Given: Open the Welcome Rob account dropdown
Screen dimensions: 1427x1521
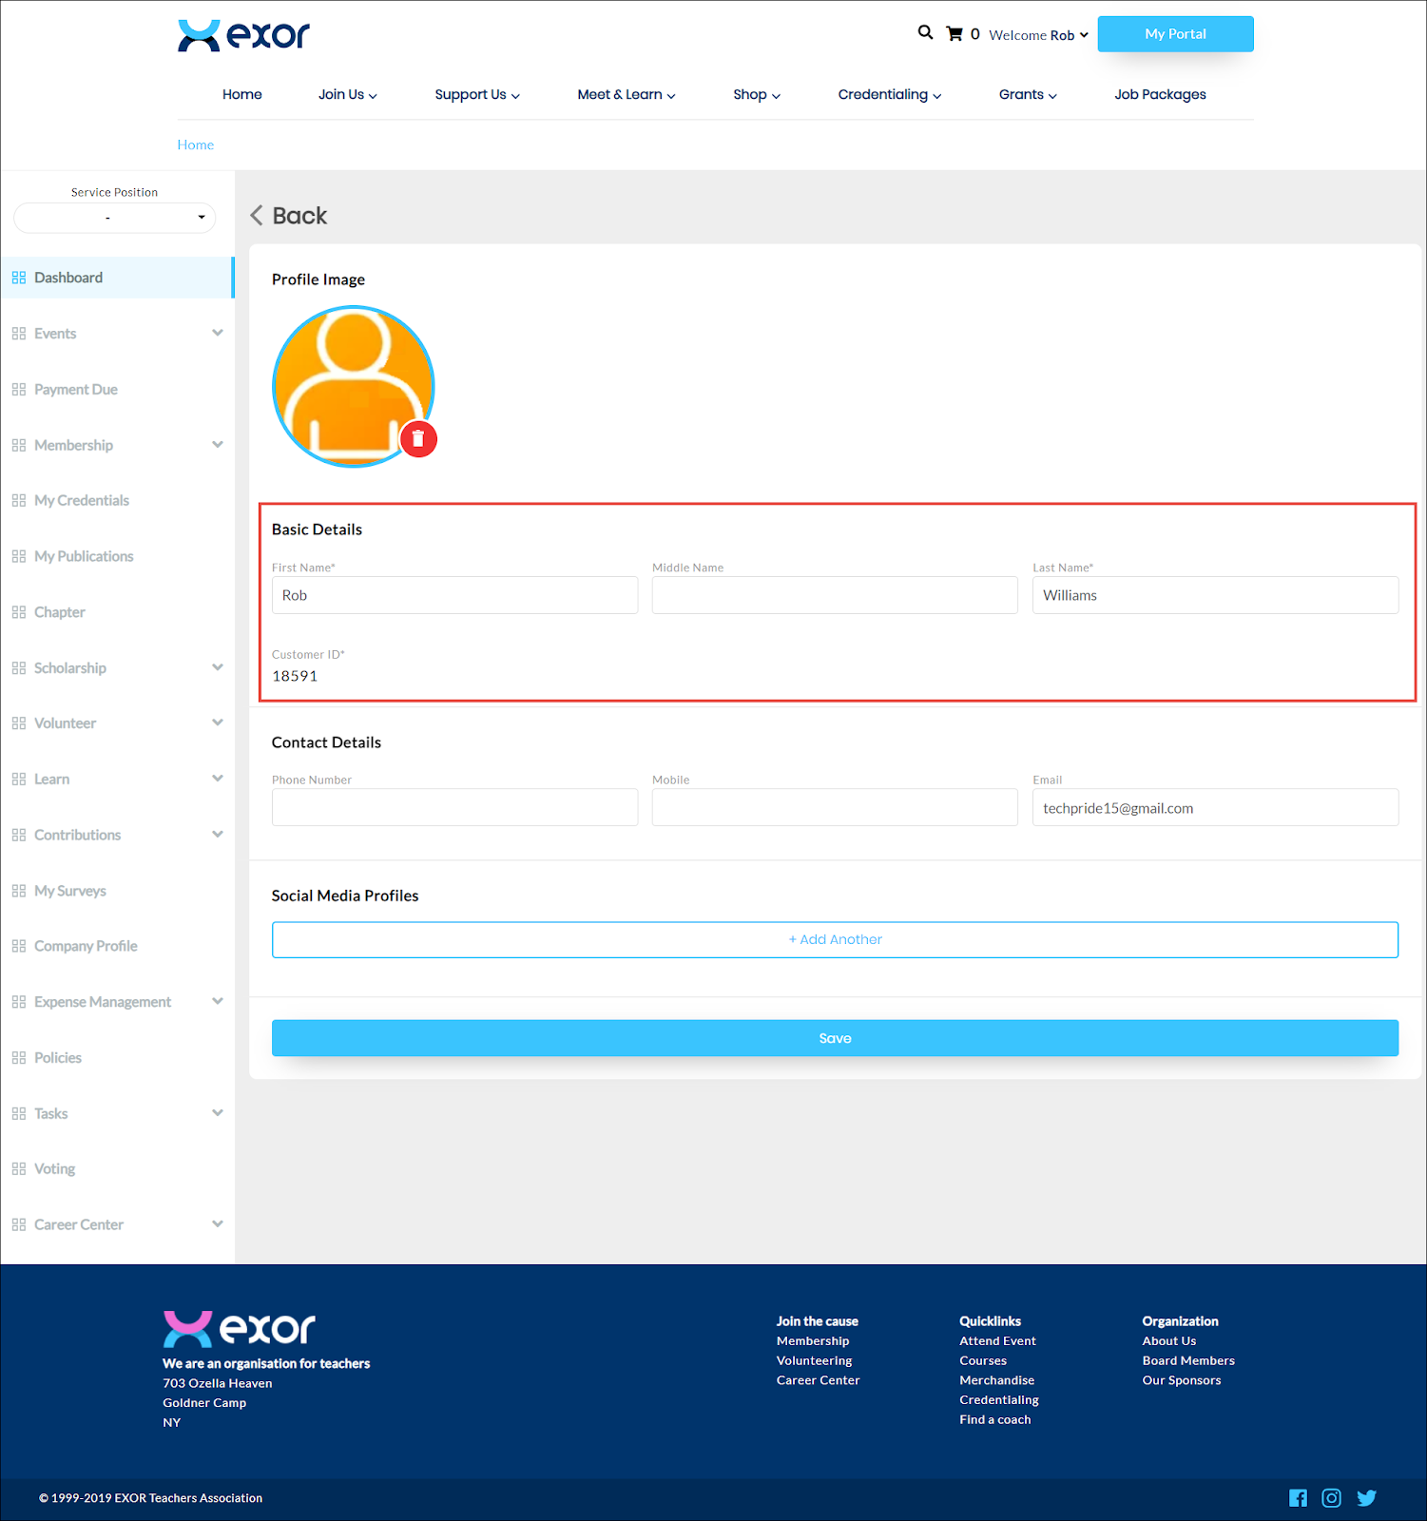Looking at the screenshot, I should coord(1038,35).
